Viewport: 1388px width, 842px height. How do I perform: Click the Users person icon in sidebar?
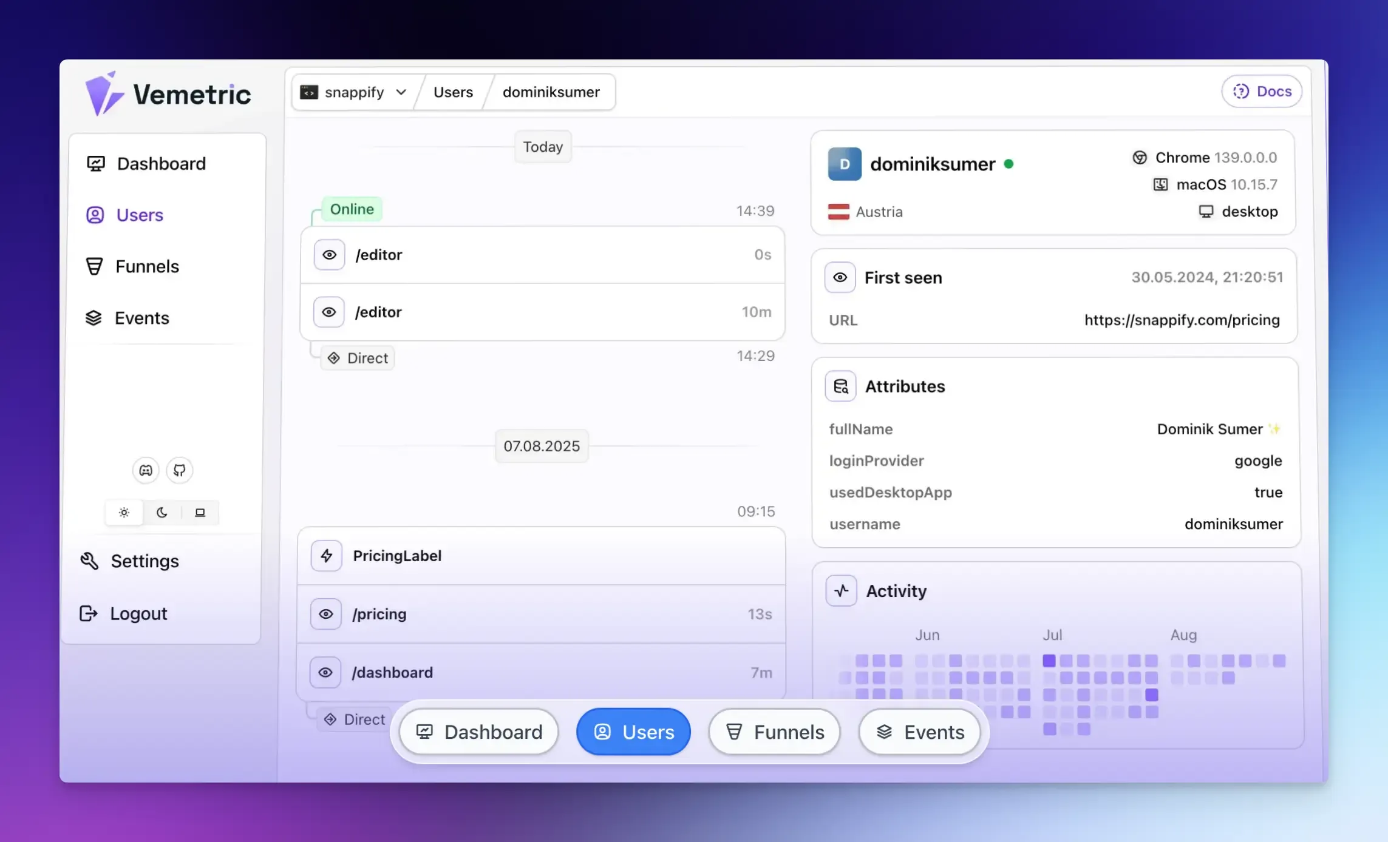pos(94,215)
